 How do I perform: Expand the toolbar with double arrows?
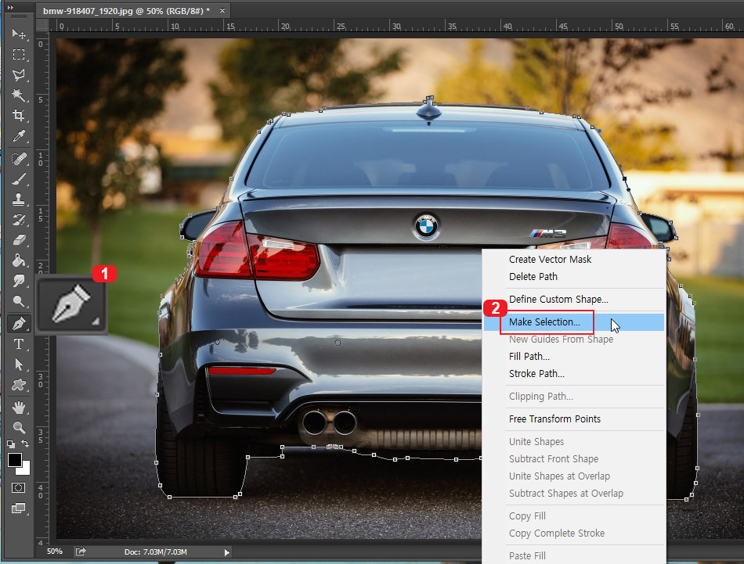pos(10,7)
